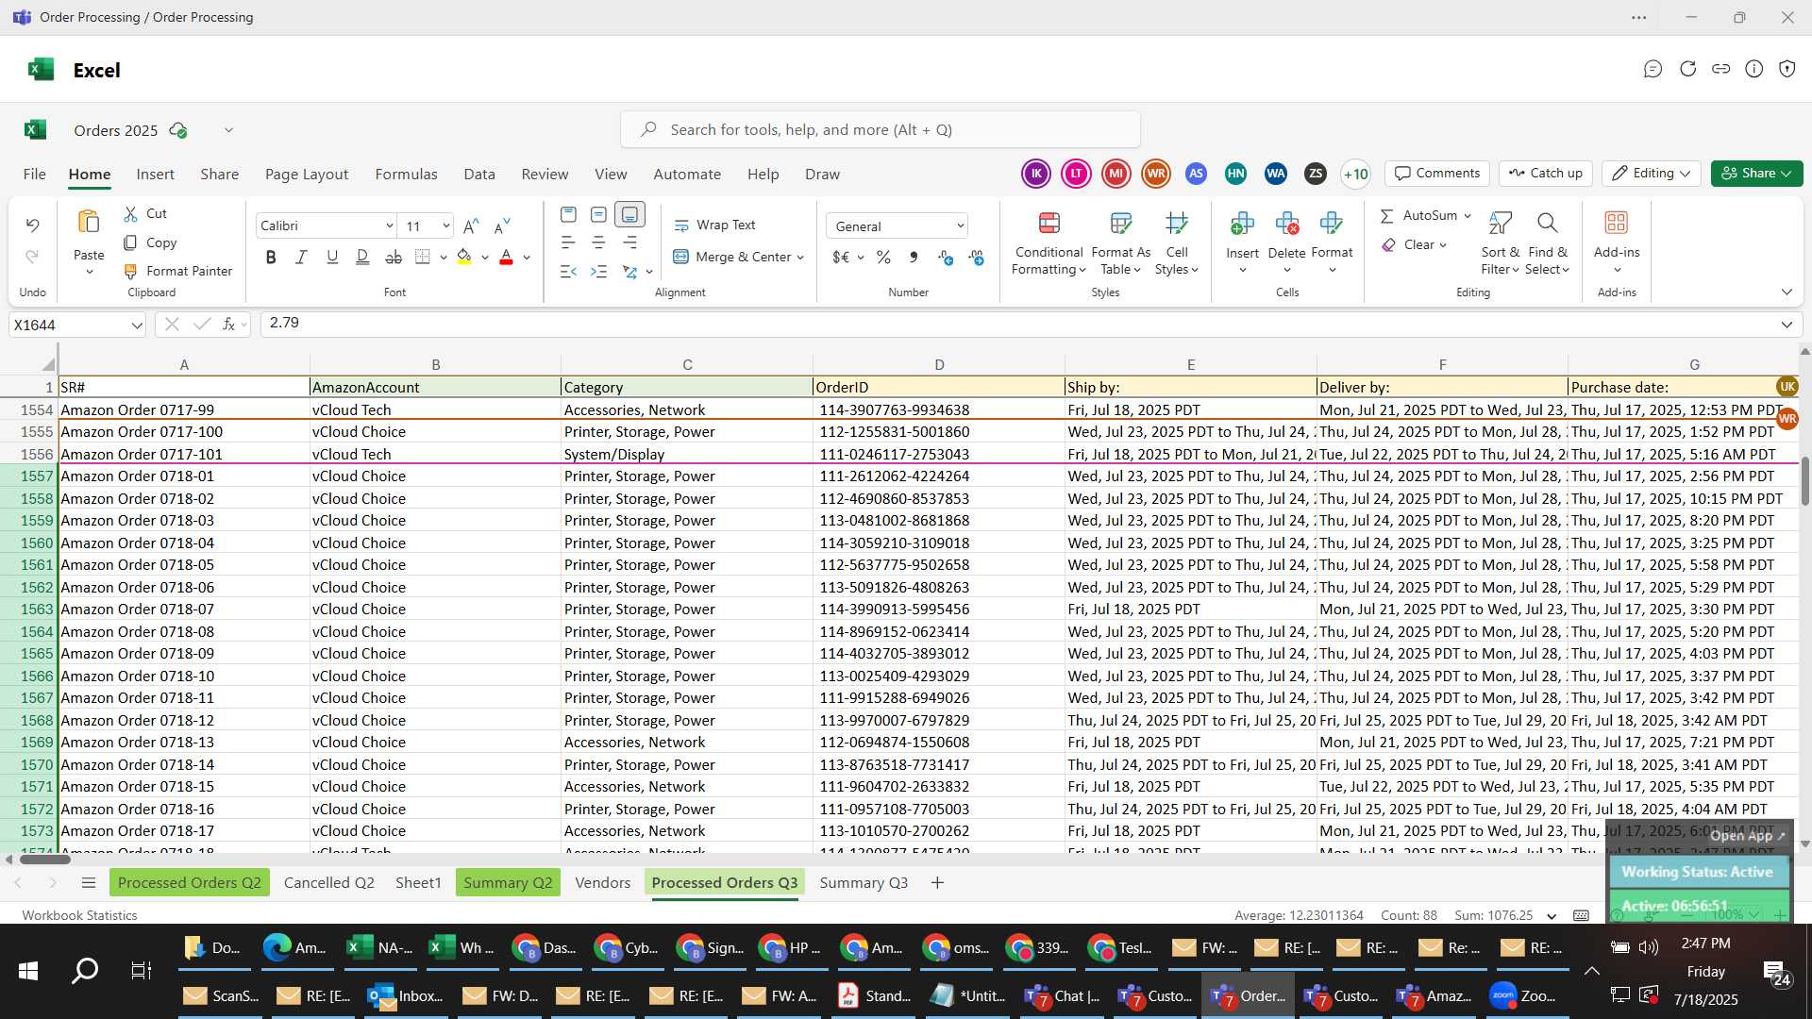Image resolution: width=1812 pixels, height=1019 pixels.
Task: Click the Redo arrow icon
Action: pos(32,257)
